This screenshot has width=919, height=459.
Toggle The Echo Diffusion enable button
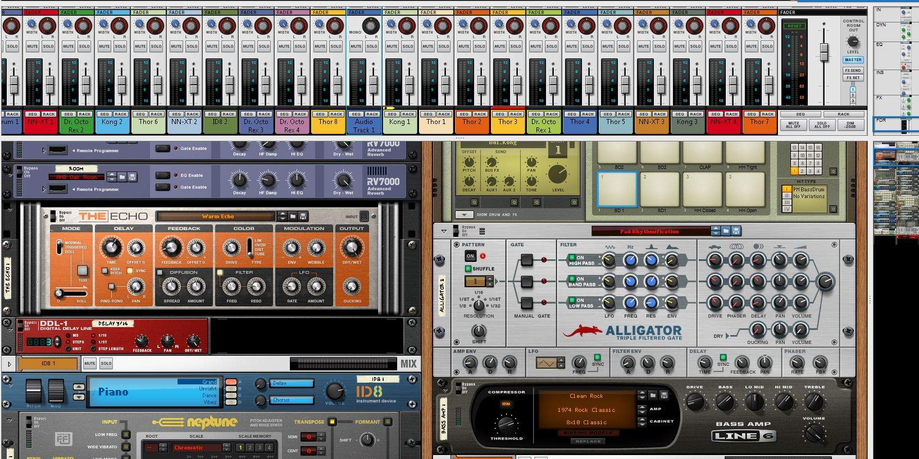[160, 273]
